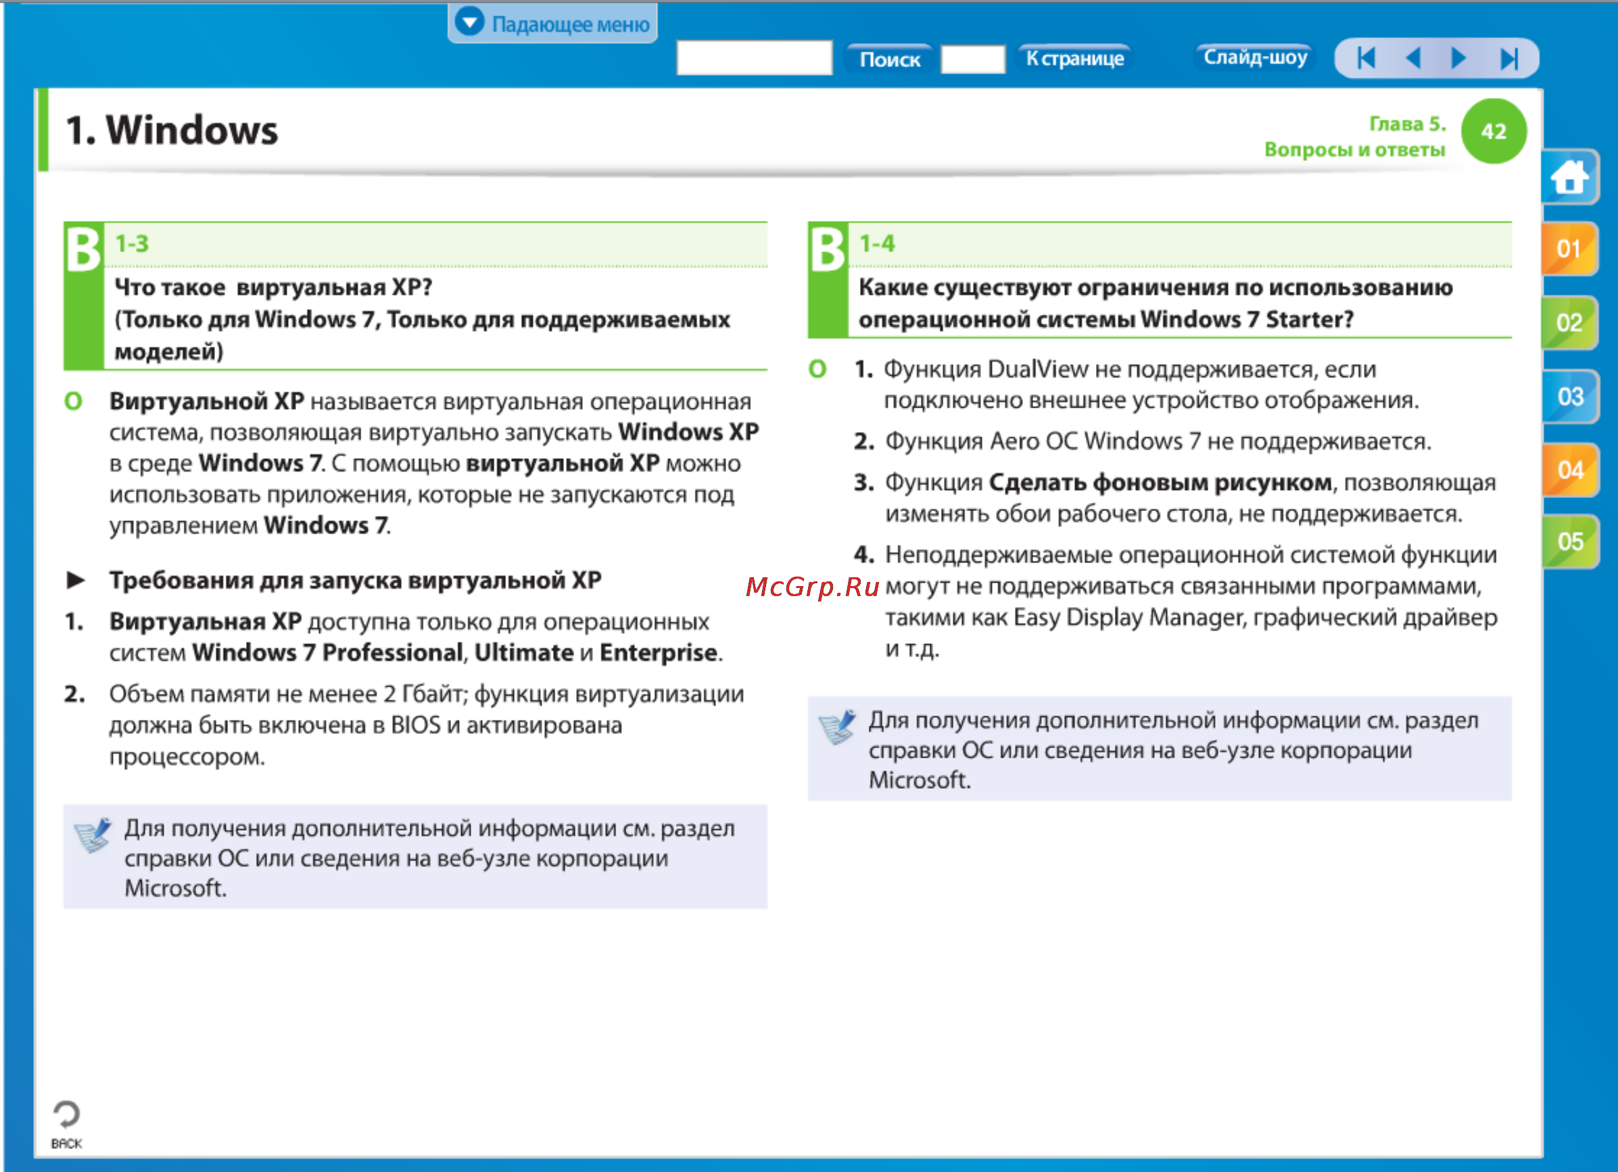Click the question Что такое виртуальная XP?
The height and width of the screenshot is (1172, 1618).
pyautogui.click(x=273, y=287)
